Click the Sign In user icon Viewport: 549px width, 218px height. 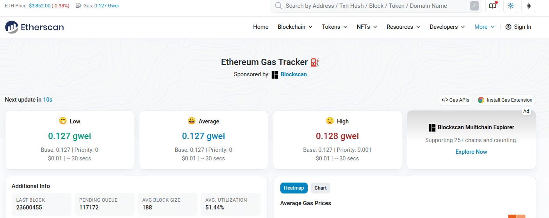(508, 27)
